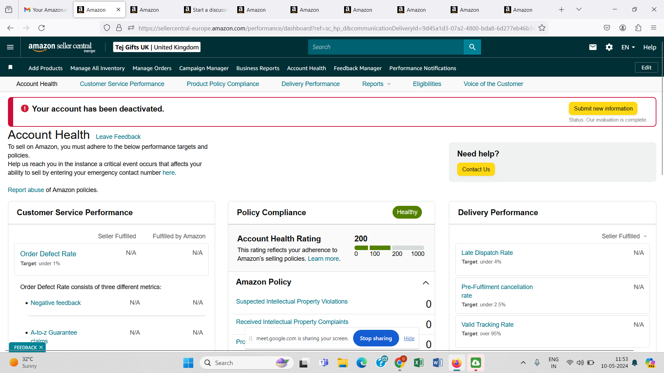Open Performance Notifications in the nav bar

coord(423,68)
